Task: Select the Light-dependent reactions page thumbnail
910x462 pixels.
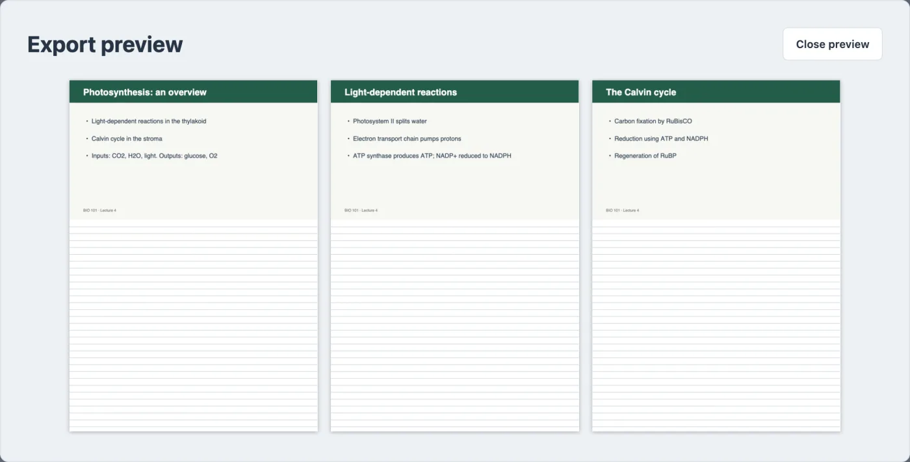Action: coord(455,256)
